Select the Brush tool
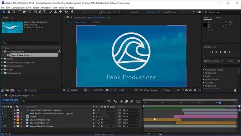Image resolution: width=242 pixels, height=136 pixels. click(51, 12)
